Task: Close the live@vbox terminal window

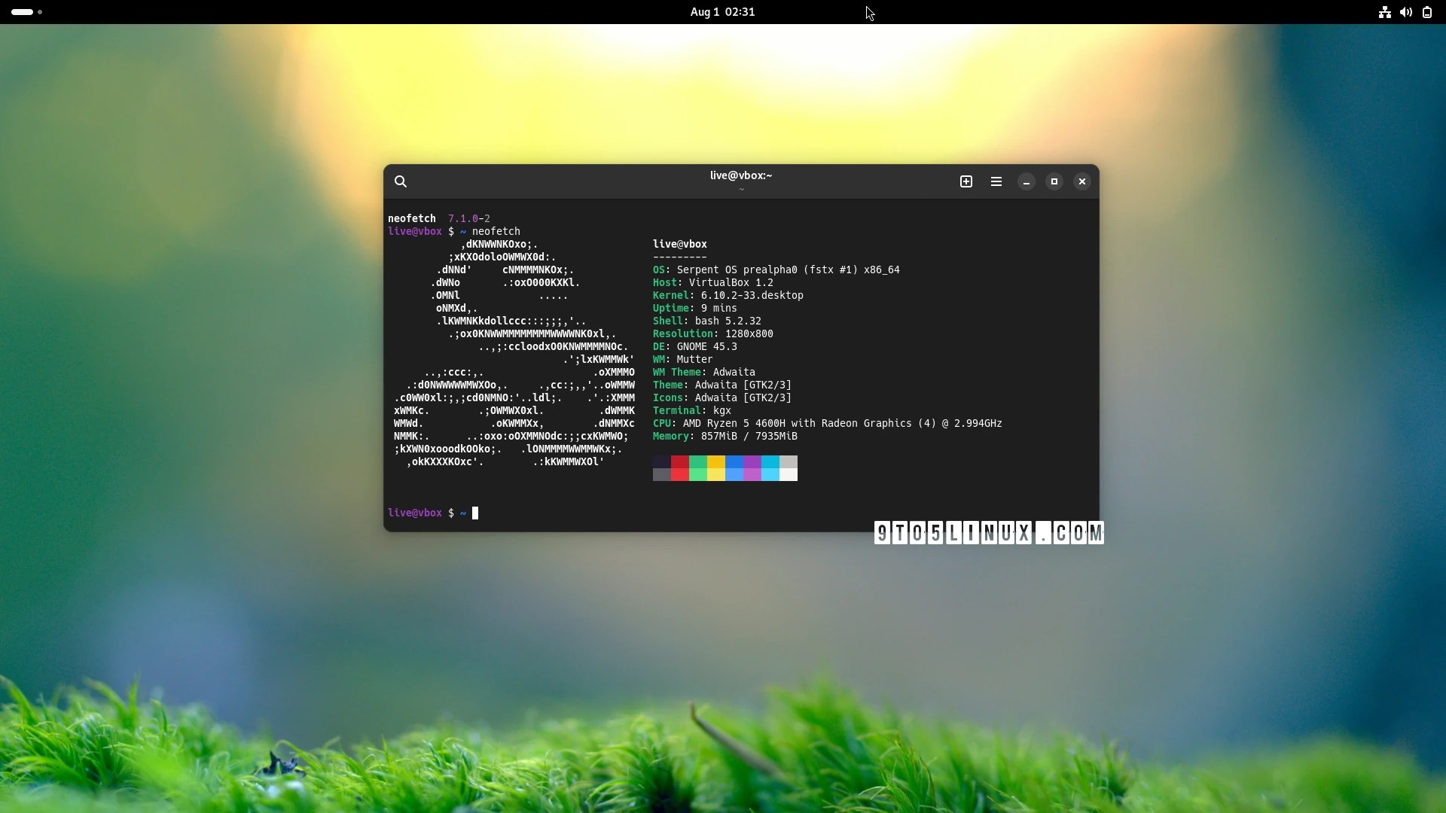Action: pos(1082,181)
